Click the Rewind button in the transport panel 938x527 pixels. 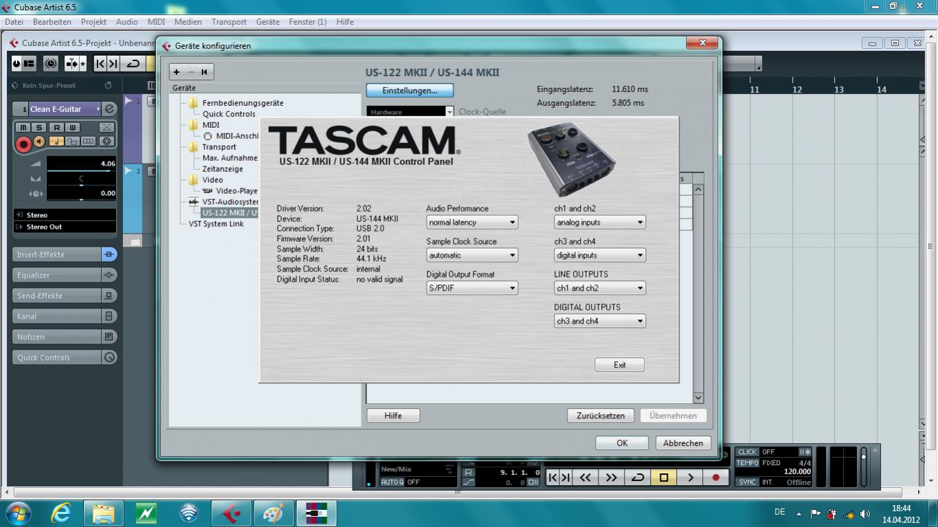pos(585,478)
